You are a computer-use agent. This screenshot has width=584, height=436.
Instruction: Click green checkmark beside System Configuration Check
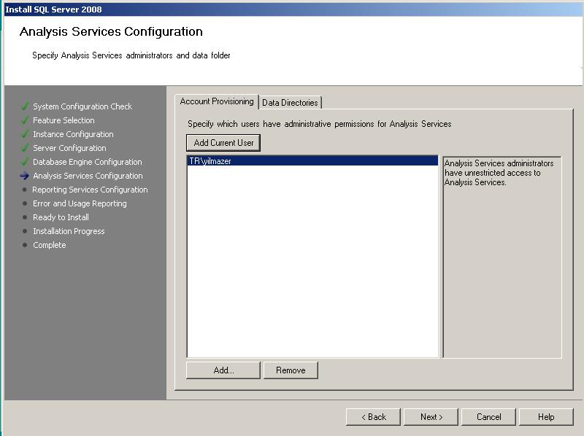pyautogui.click(x=25, y=106)
